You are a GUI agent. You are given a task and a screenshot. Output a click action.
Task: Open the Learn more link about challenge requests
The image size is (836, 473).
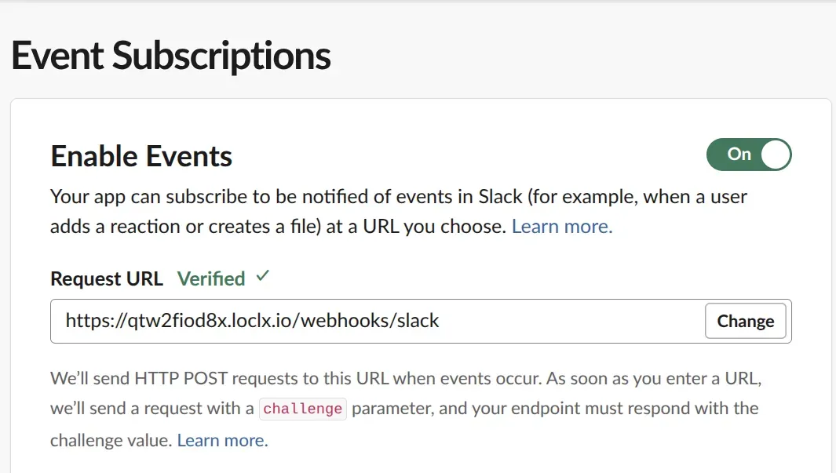221,440
